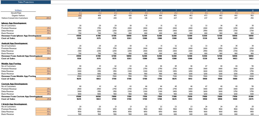Select the Sales Projections title cell
Image resolution: width=259 pixels, height=116 pixels.
(x=26, y=2)
